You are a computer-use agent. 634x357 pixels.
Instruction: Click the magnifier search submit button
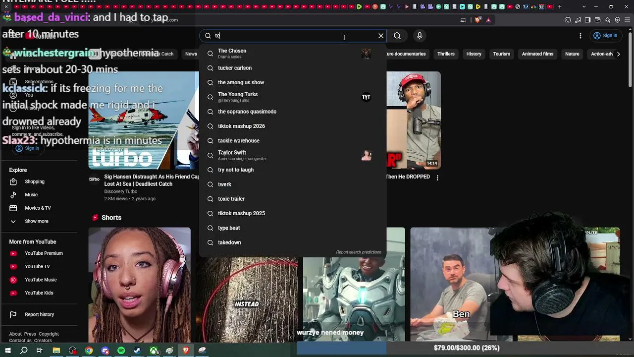pos(397,36)
